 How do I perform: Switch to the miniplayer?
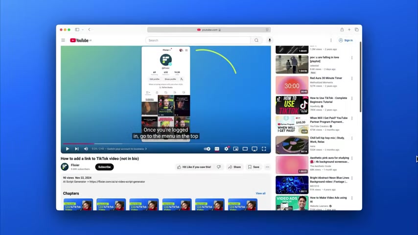235,149
